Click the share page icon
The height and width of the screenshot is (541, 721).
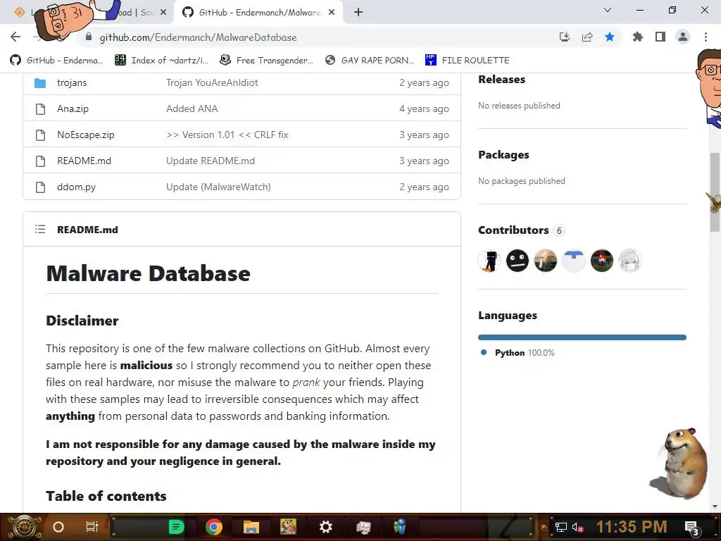tap(587, 37)
